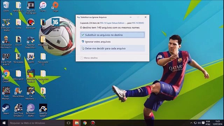Select the Nova pasta (2) folder
This screenshot has height=126, width=224.
[x=43, y=59]
